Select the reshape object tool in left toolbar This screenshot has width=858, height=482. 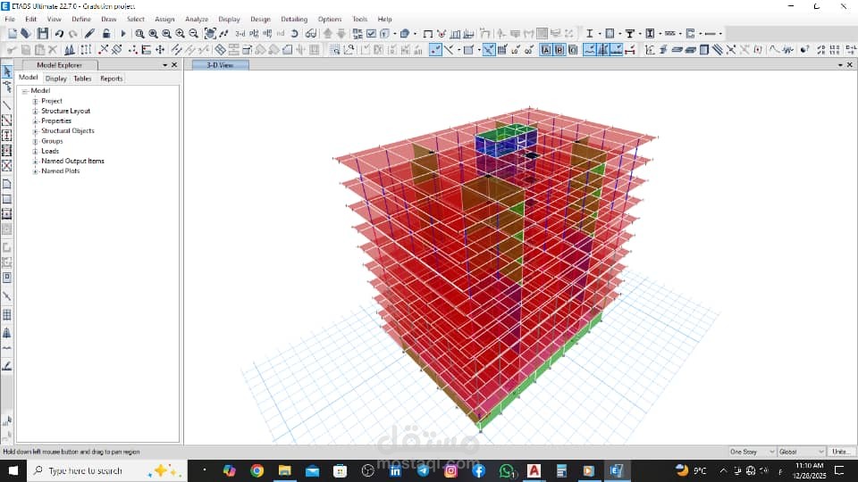(x=6, y=87)
